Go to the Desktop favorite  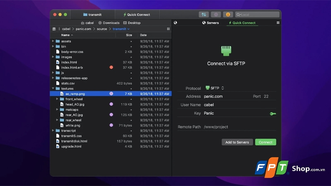(x=132, y=23)
